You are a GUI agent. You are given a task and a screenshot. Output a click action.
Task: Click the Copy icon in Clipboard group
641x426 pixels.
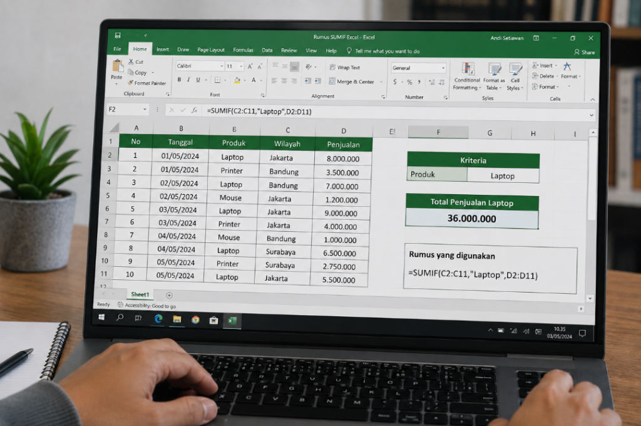click(x=131, y=73)
